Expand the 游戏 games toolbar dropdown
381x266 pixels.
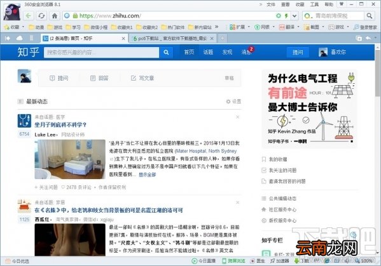pos(348,27)
